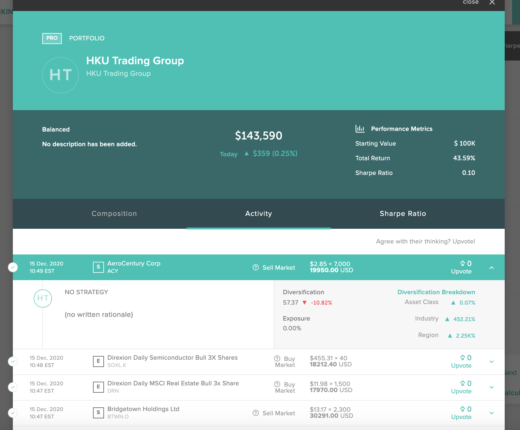This screenshot has height=430, width=520.
Task: Toggle the checkmark circle on the Bridgetown trade
Action: [x=13, y=413]
